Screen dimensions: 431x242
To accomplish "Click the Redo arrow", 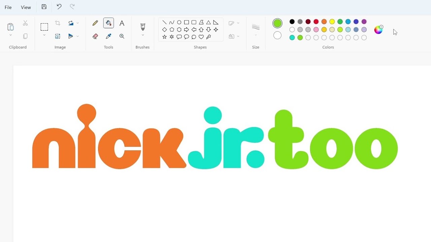I will point(72,7).
